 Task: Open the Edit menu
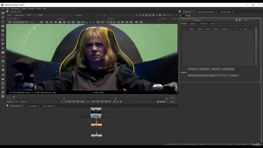coord(7,8)
